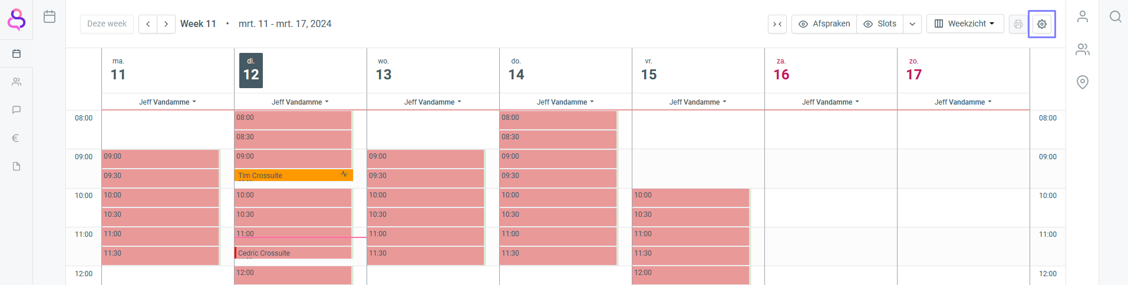Open the search magnifier icon
The height and width of the screenshot is (285, 1128).
tap(1115, 16)
